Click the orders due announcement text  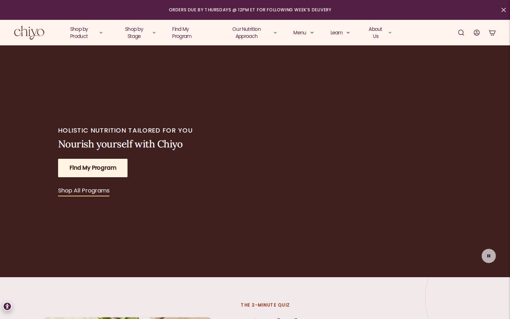(x=250, y=10)
